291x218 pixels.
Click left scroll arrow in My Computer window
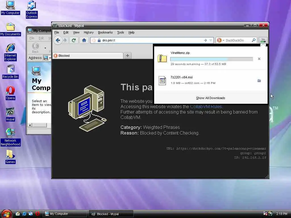pos(30,125)
